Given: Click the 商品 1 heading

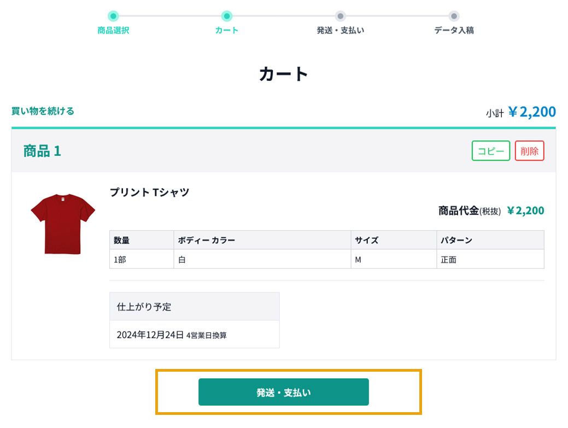Looking at the screenshot, I should tap(43, 151).
